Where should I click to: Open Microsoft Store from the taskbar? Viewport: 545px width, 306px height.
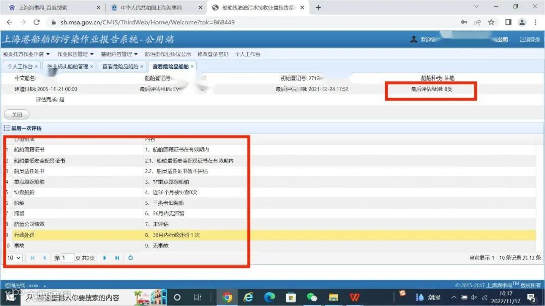click(291, 297)
